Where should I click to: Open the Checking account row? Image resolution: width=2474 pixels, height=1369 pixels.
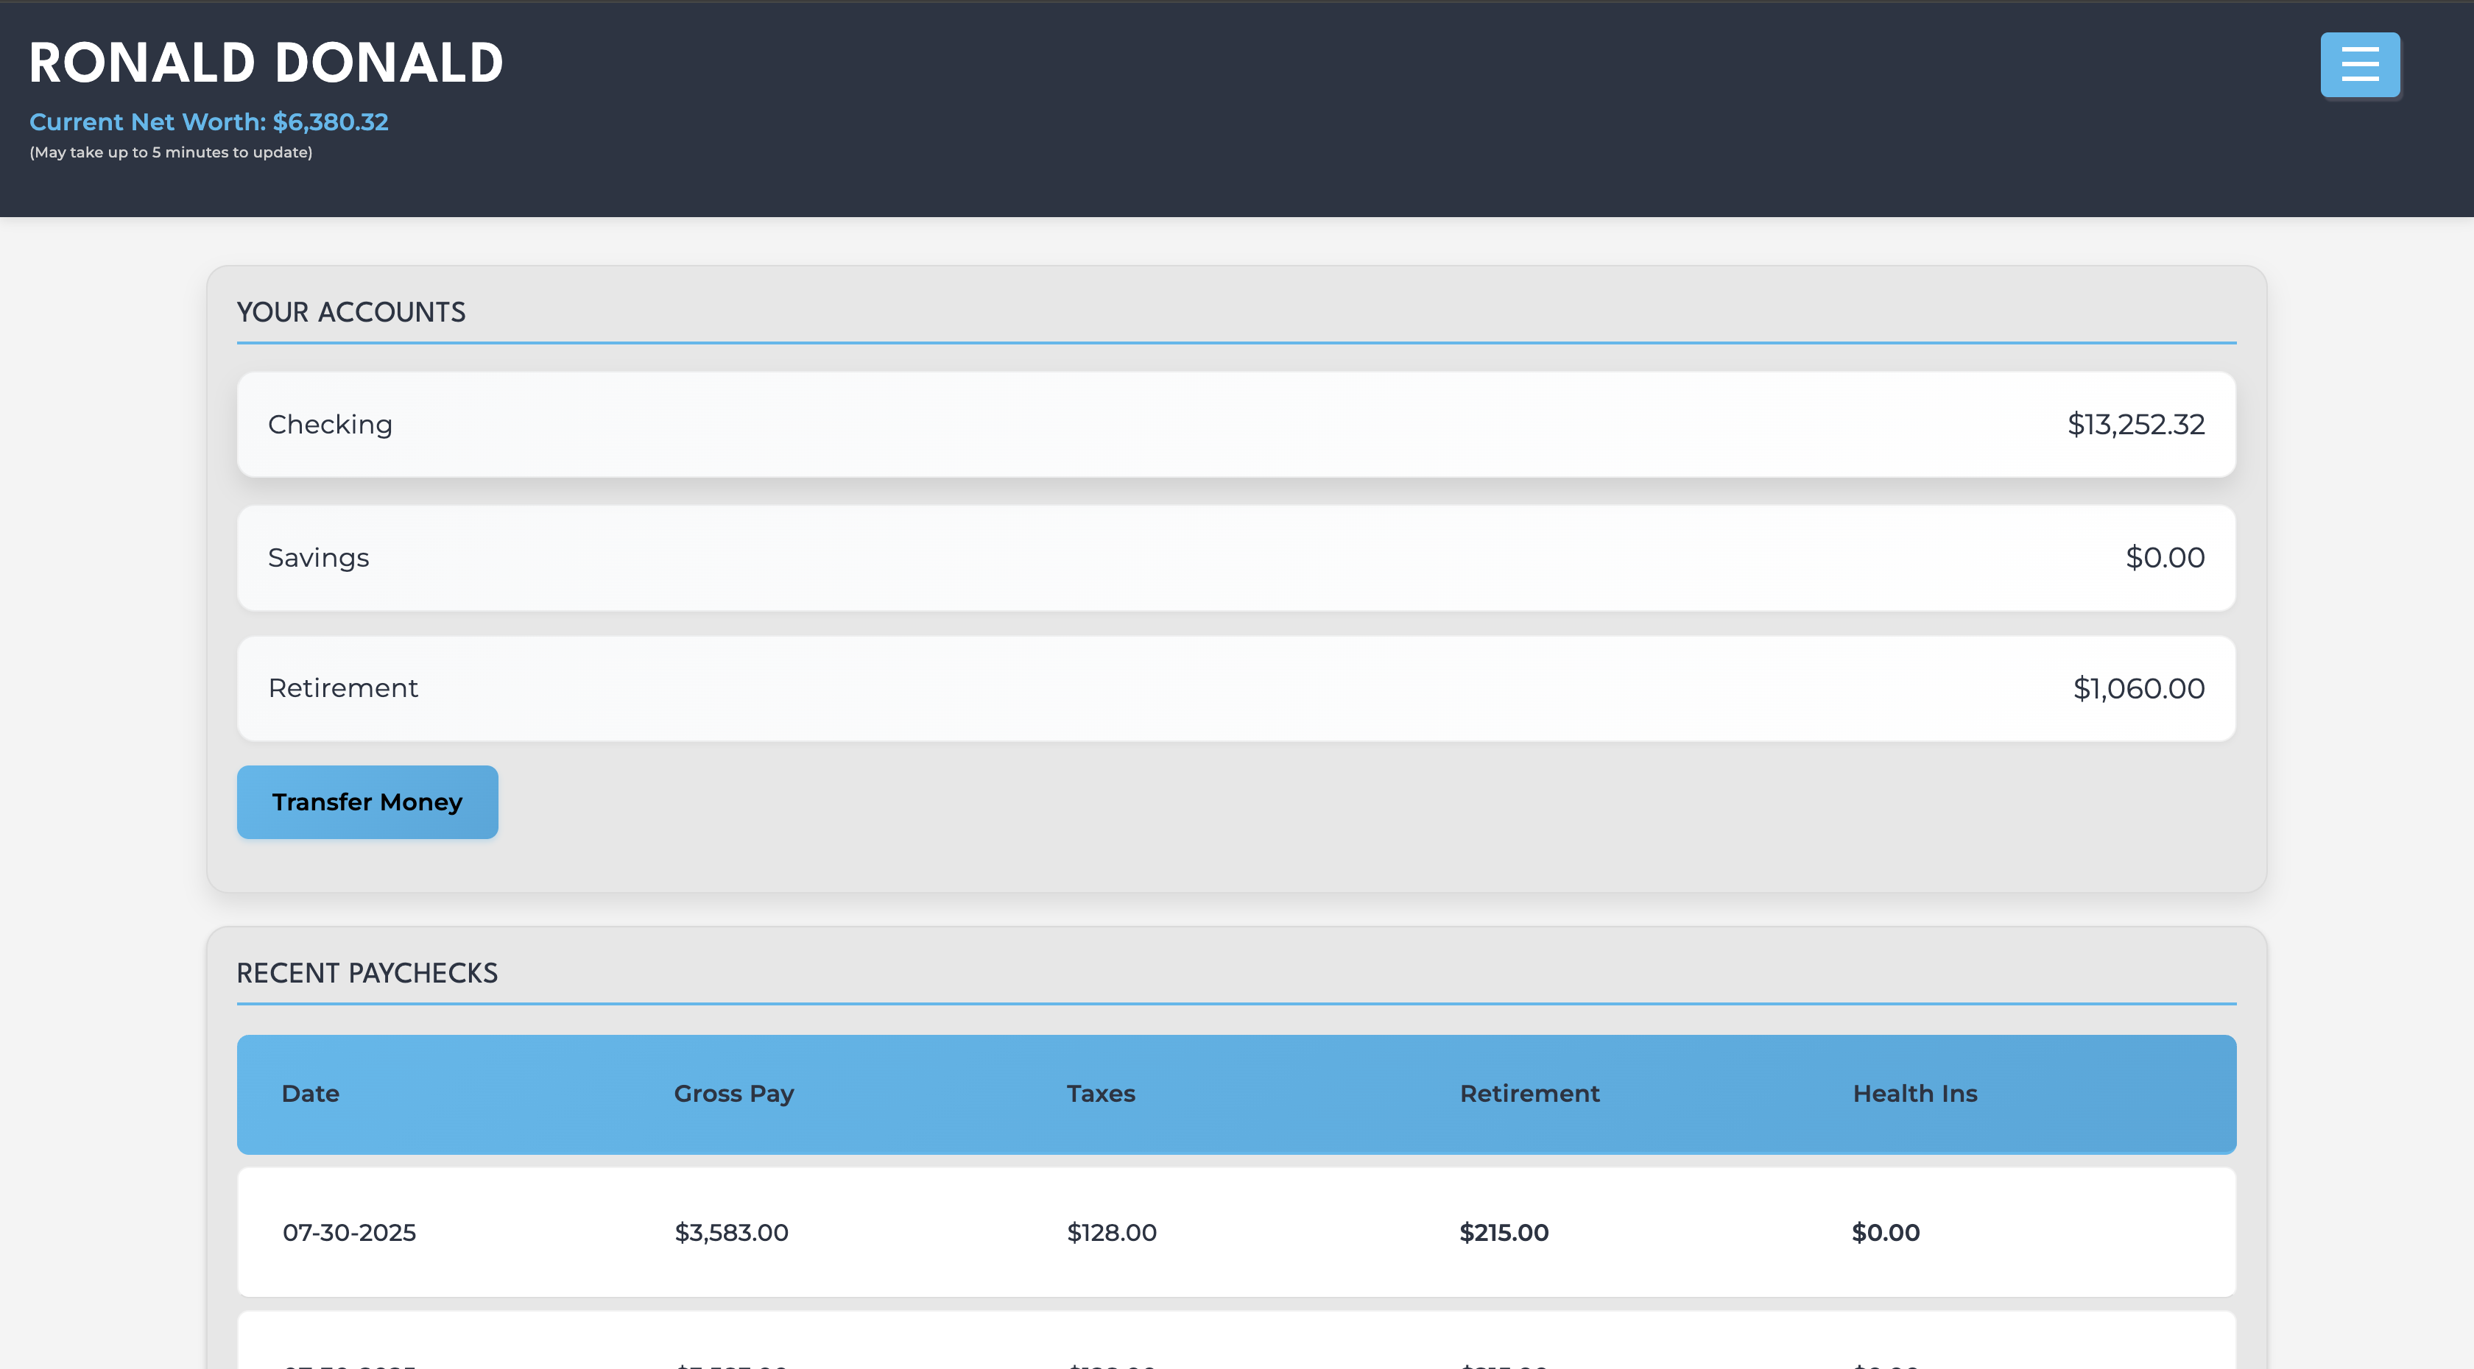[1236, 425]
